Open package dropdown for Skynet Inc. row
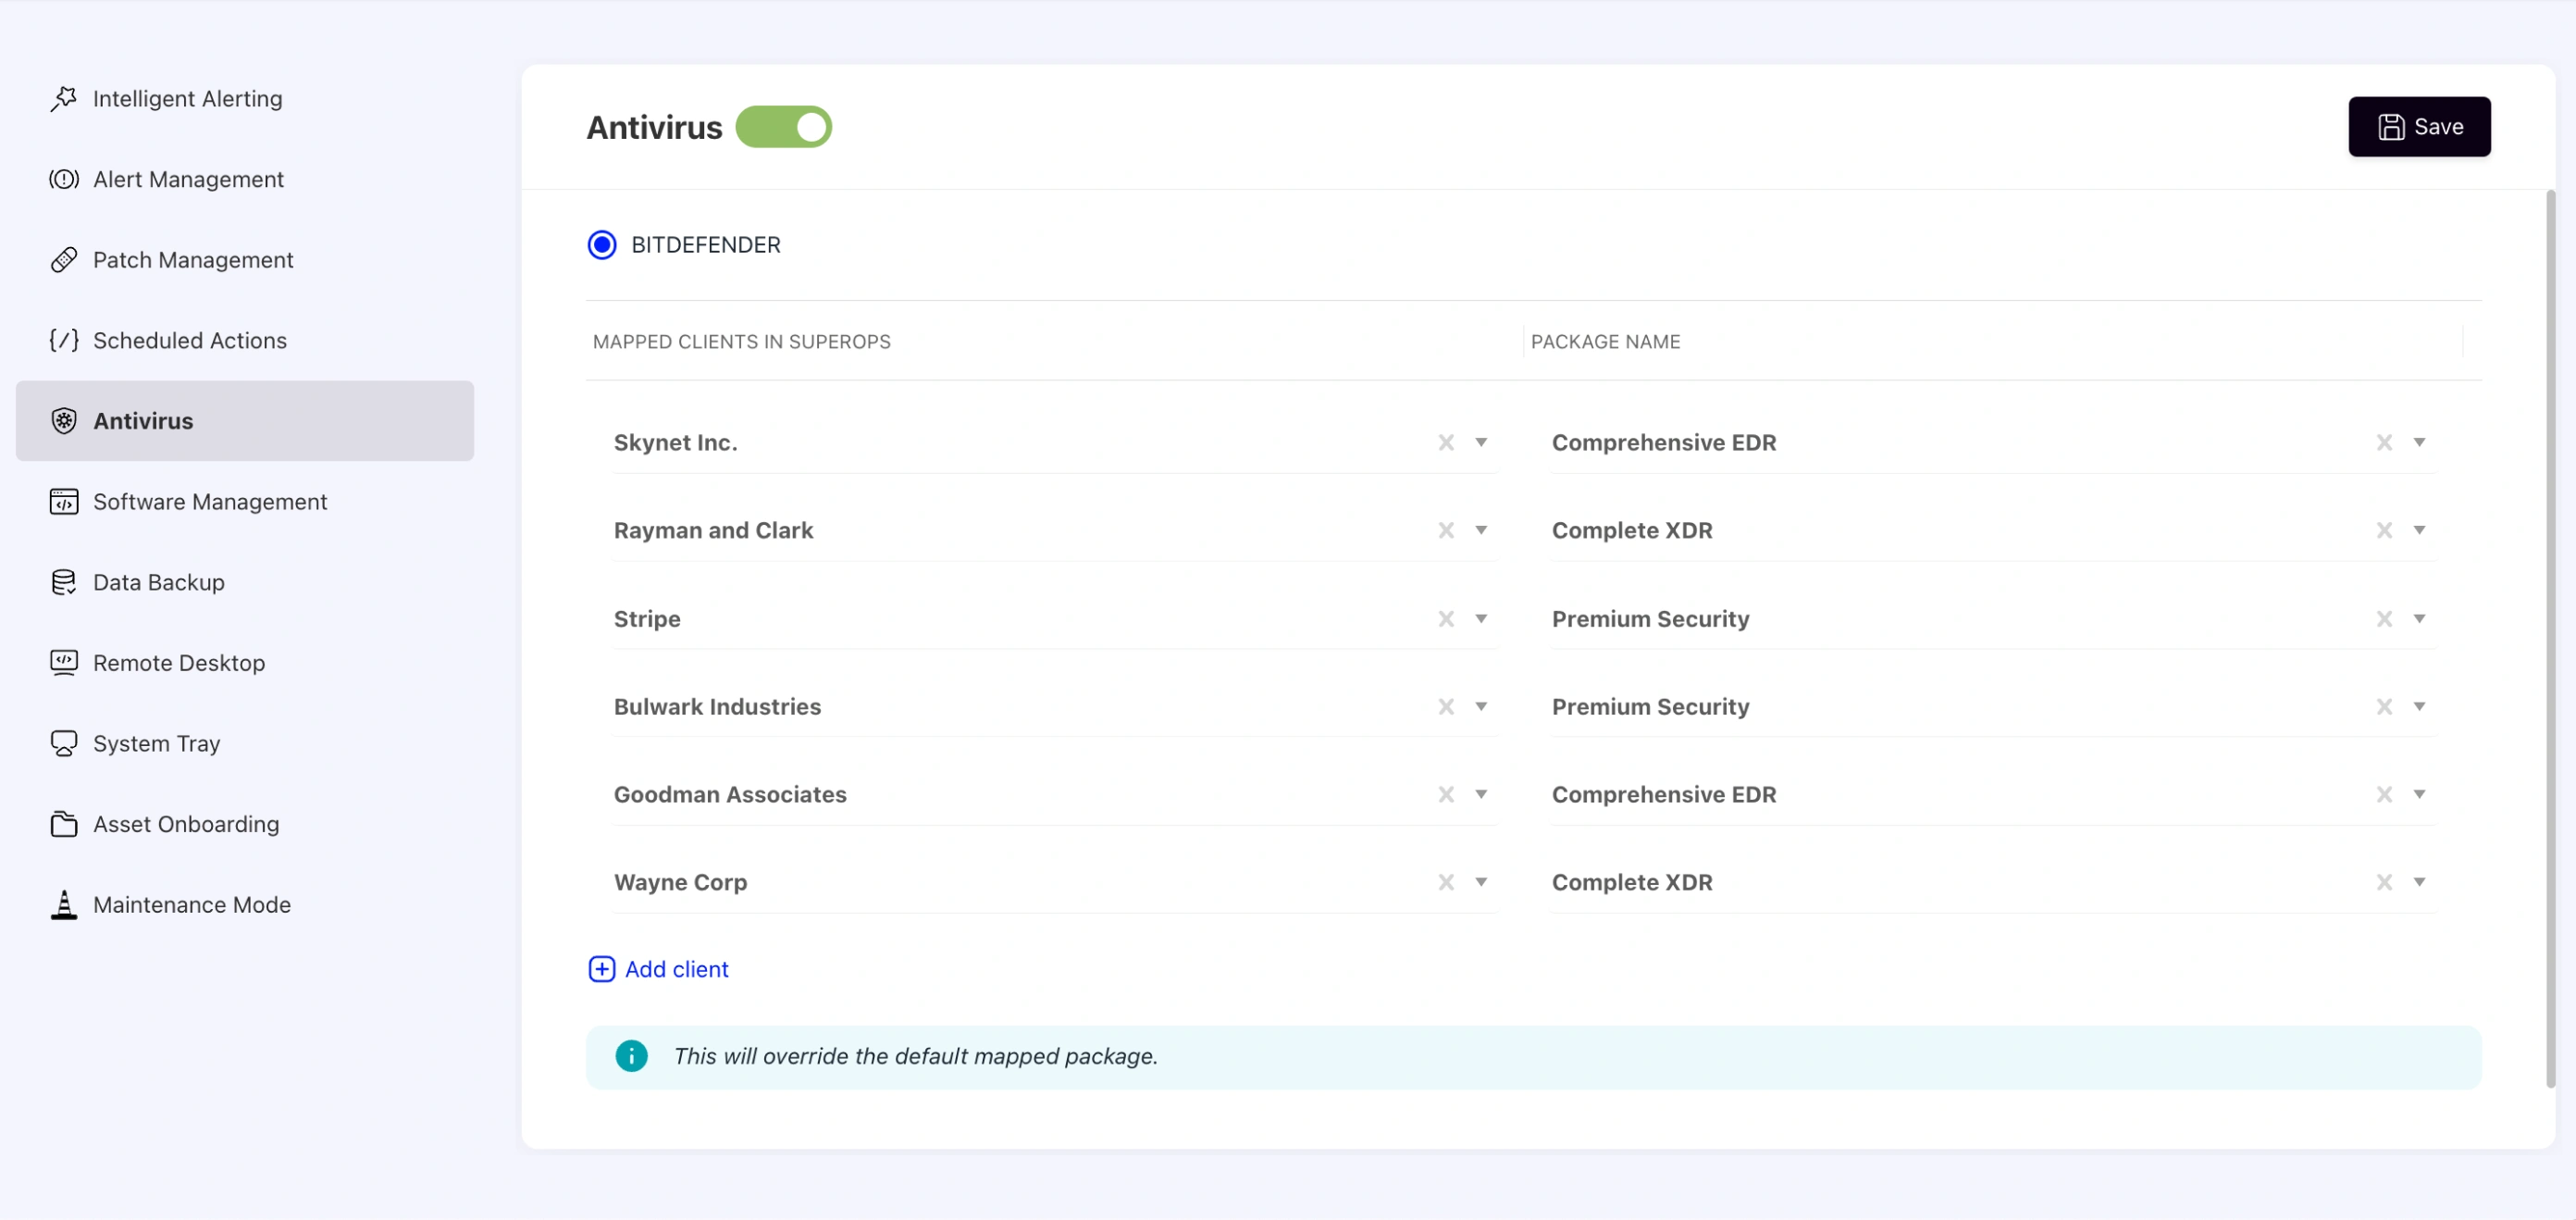The width and height of the screenshot is (2576, 1220). (x=2419, y=442)
